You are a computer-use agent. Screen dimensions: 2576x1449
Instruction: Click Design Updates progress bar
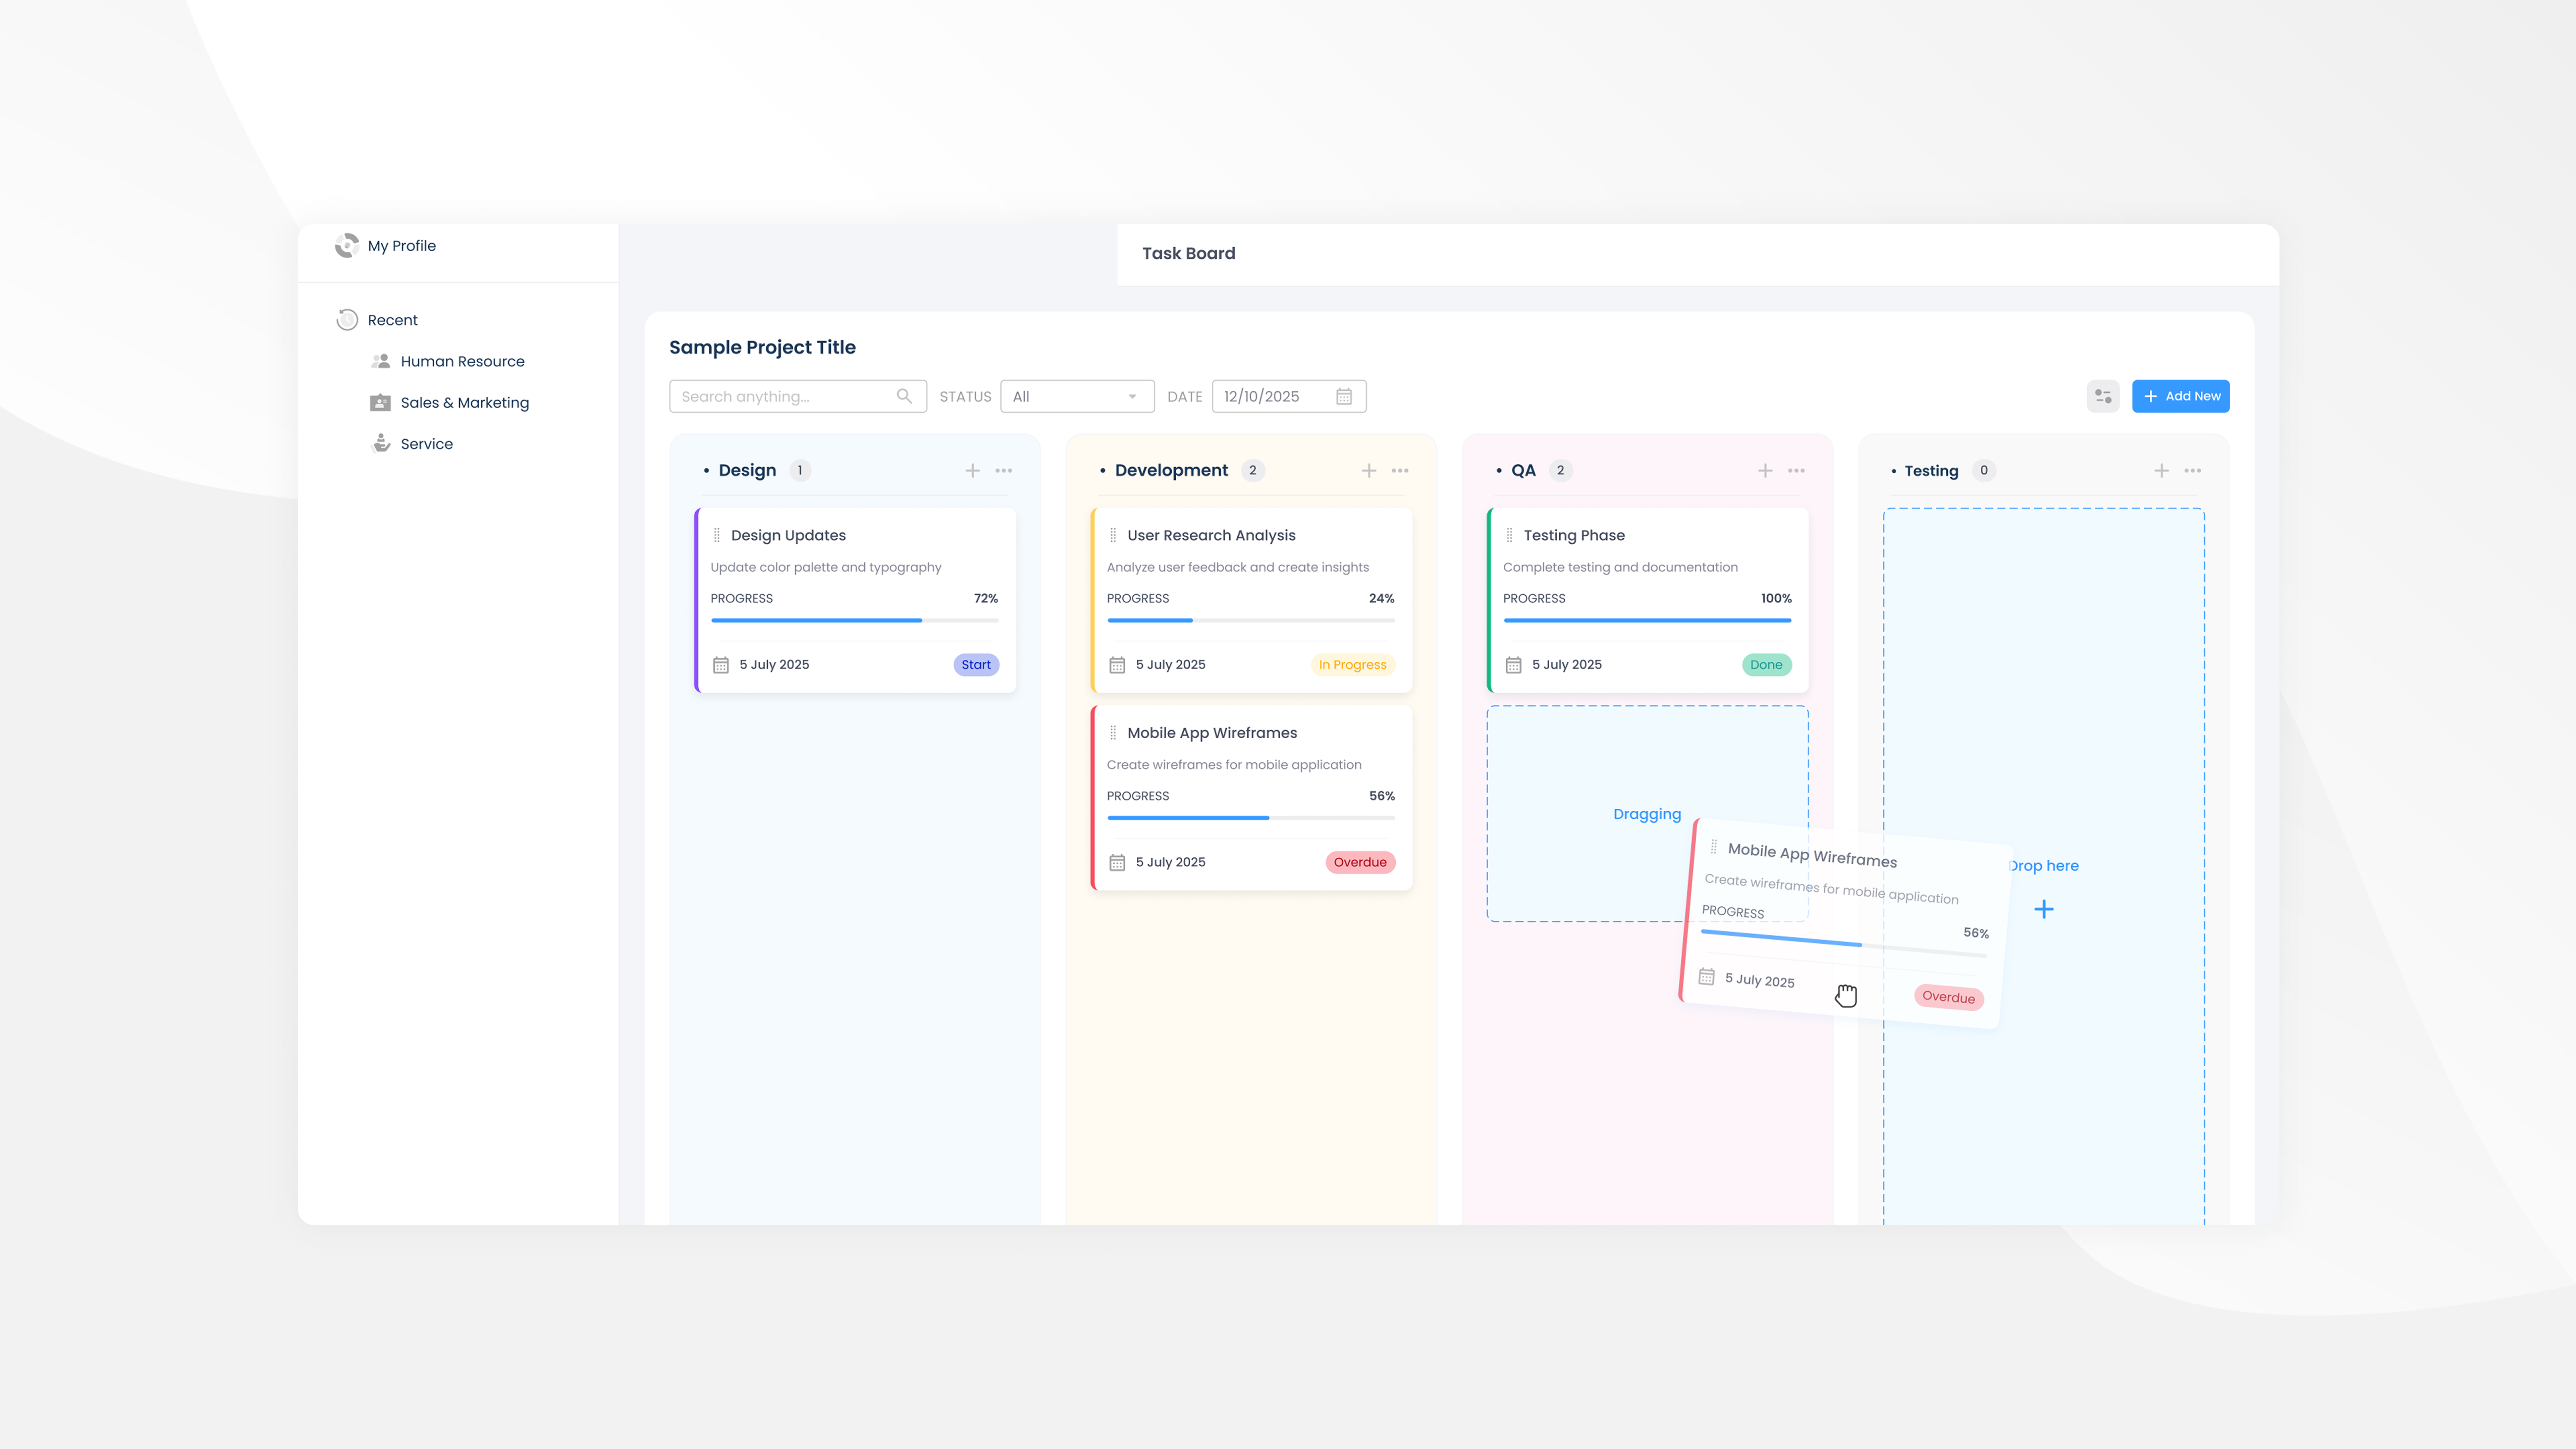pos(855,620)
